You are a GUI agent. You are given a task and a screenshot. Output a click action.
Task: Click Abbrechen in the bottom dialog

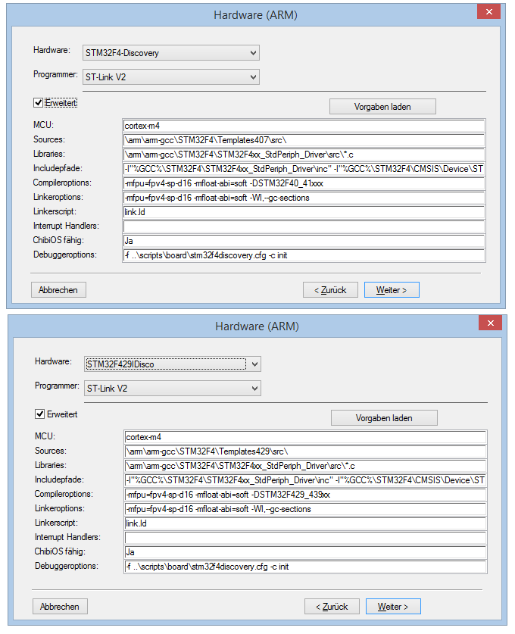click(x=60, y=607)
